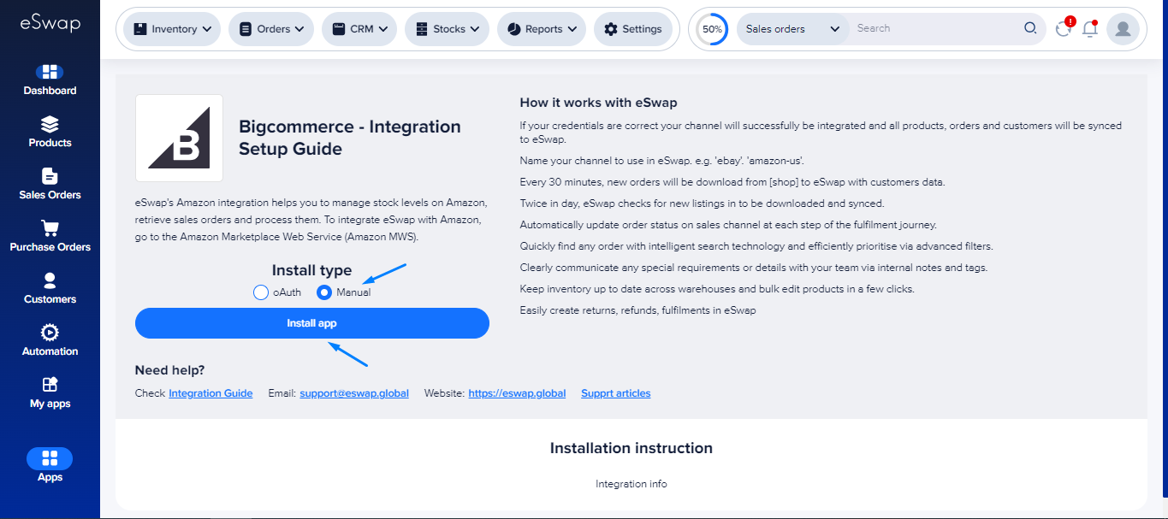Click the Install app button
1168x519 pixels.
(311, 323)
